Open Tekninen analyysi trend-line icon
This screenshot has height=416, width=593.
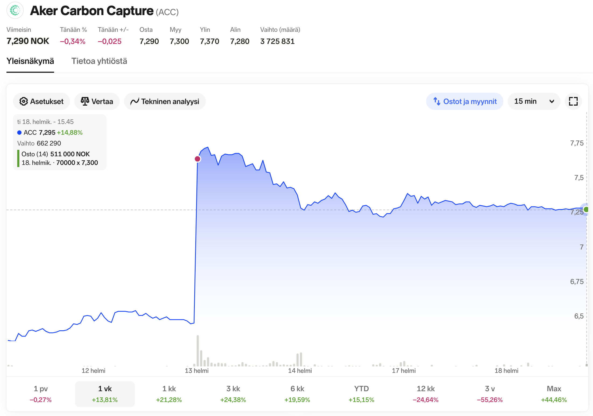tap(135, 101)
